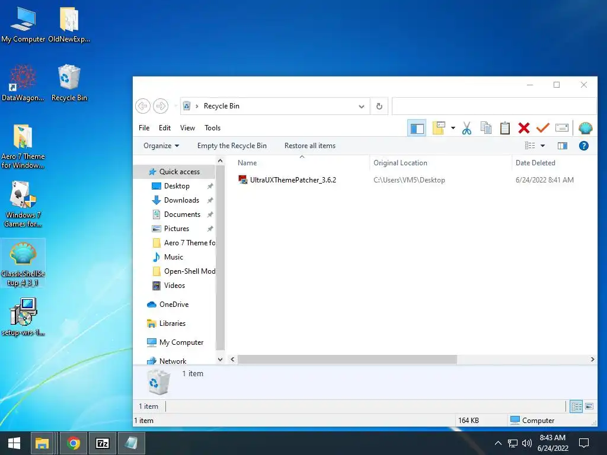This screenshot has width=607, height=455.
Task: Click the orange checkmark Properties icon
Action: point(543,128)
